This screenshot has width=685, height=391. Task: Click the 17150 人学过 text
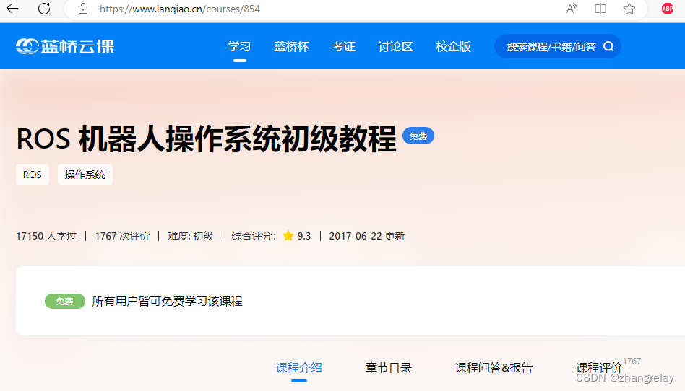pos(46,236)
